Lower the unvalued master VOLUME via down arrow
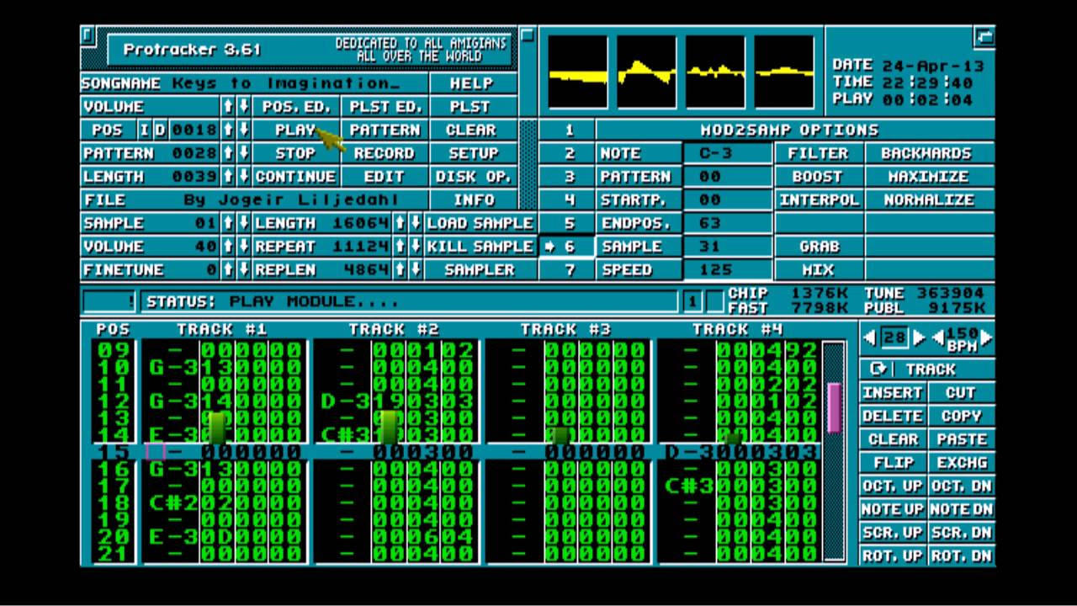This screenshot has height=606, width=1077. [x=243, y=107]
